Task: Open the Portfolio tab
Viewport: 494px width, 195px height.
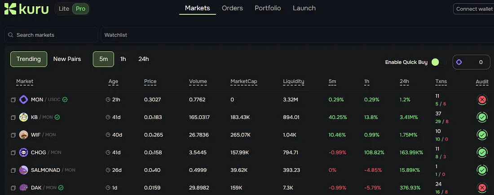Action: (x=268, y=8)
